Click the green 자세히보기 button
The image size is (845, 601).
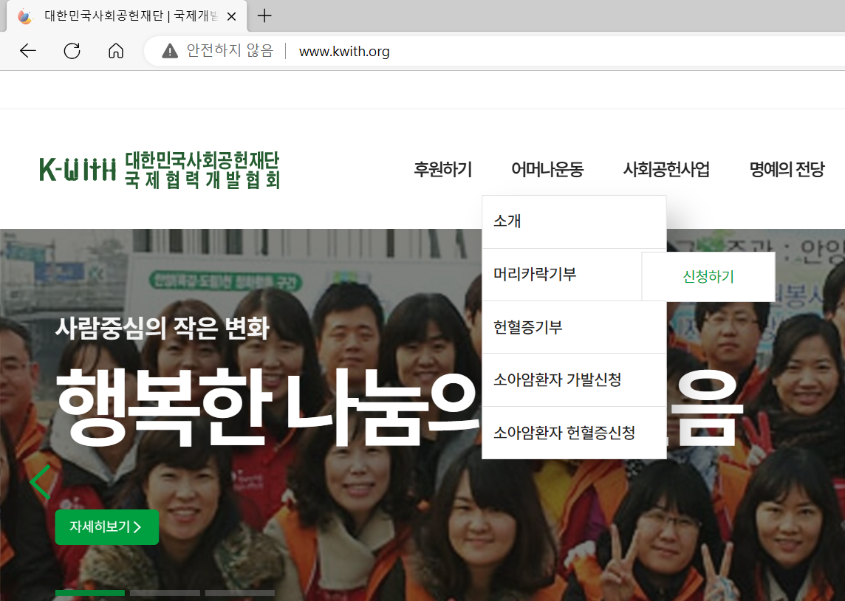(x=106, y=526)
